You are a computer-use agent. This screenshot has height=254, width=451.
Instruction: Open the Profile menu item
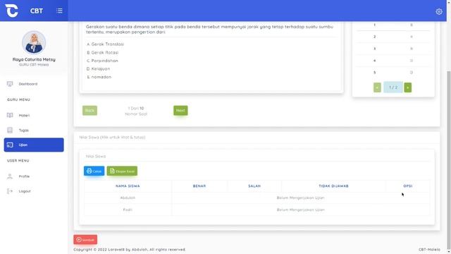click(x=34, y=176)
